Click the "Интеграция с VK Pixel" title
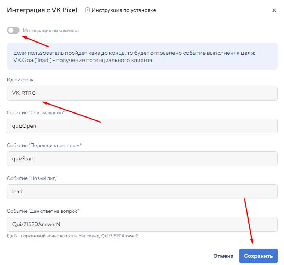The height and width of the screenshot is (265, 284). pos(42,10)
